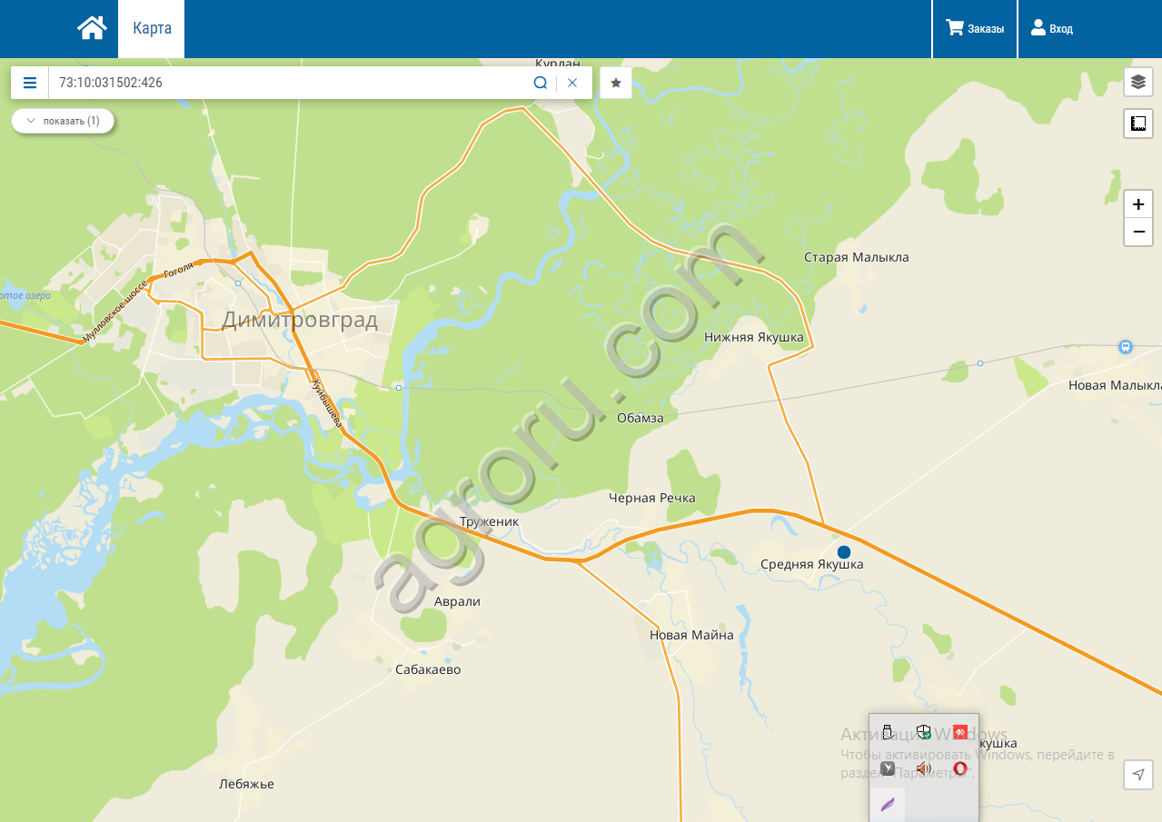The image size is (1162, 822).
Task: Open the Opera tray icon
Action: point(960,768)
